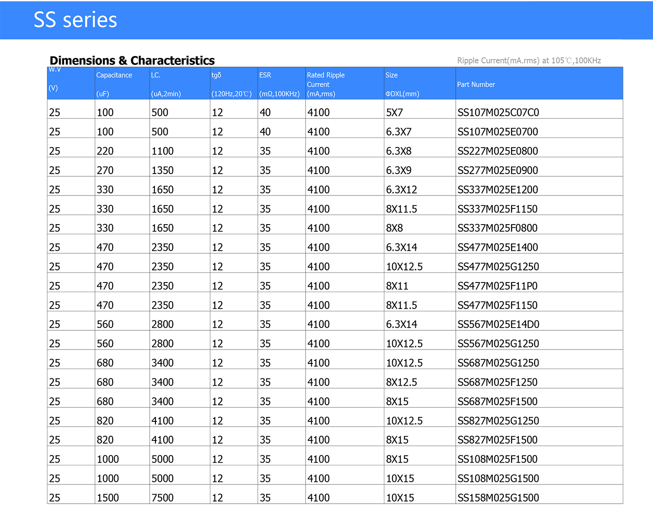The height and width of the screenshot is (528, 653).
Task: Select part number SS277M025E0900
Action: [x=498, y=170]
